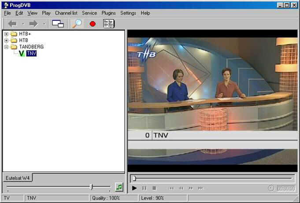Toggle the window mode monitor icon

(58, 24)
